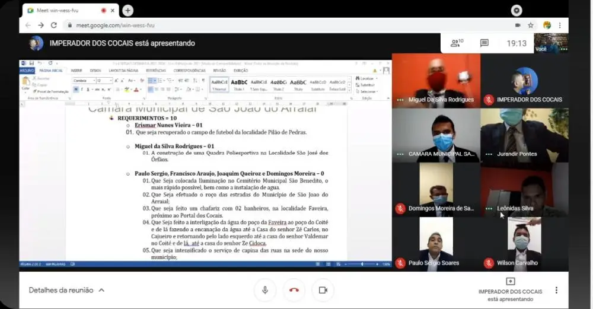Screen dimensions: 593x309
Task: Mute the microphone in Meet controls
Action: point(265,290)
